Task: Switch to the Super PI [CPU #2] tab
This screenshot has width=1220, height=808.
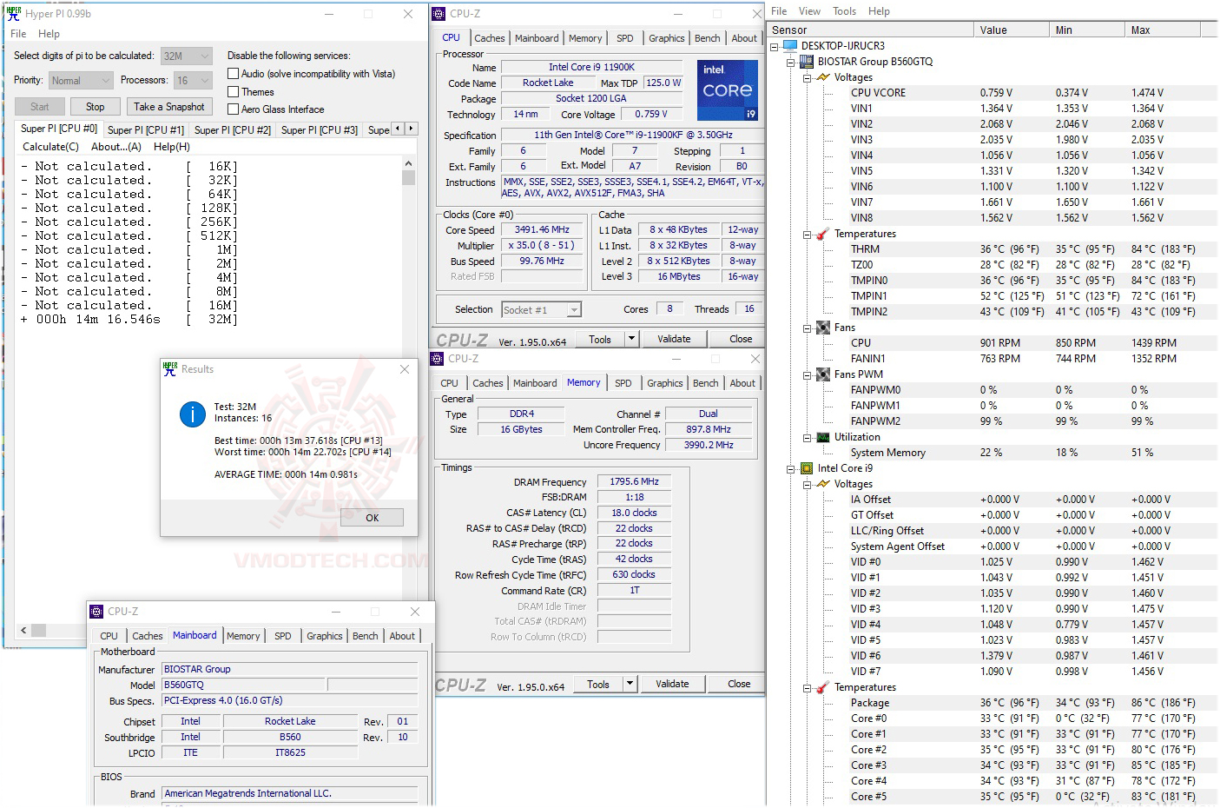Action: pos(233,130)
